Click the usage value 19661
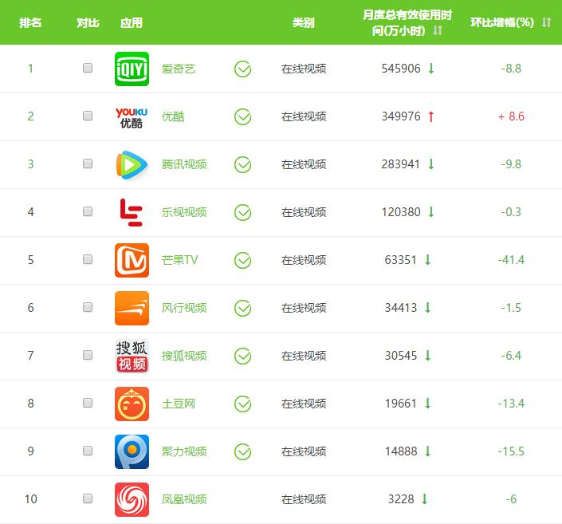The height and width of the screenshot is (524, 562). click(x=401, y=404)
